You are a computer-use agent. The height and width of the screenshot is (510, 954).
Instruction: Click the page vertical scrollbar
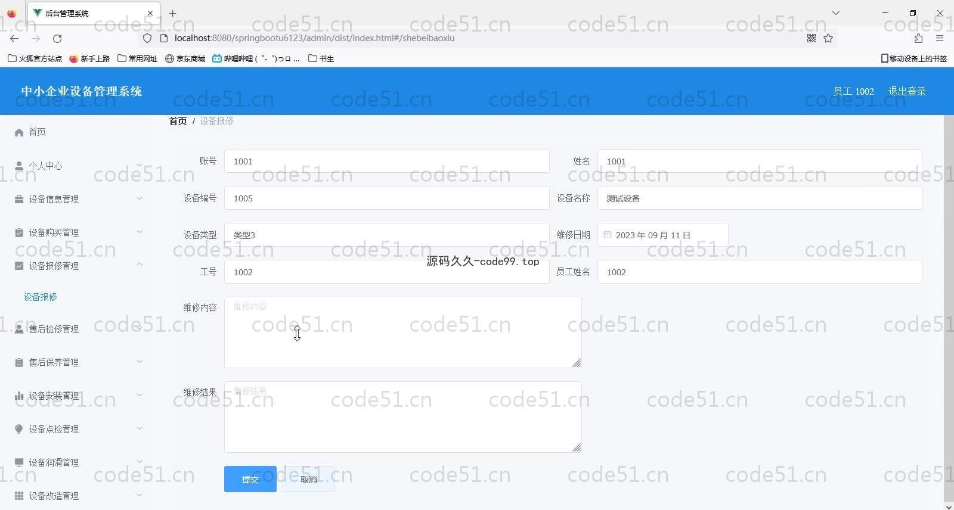pos(949,298)
